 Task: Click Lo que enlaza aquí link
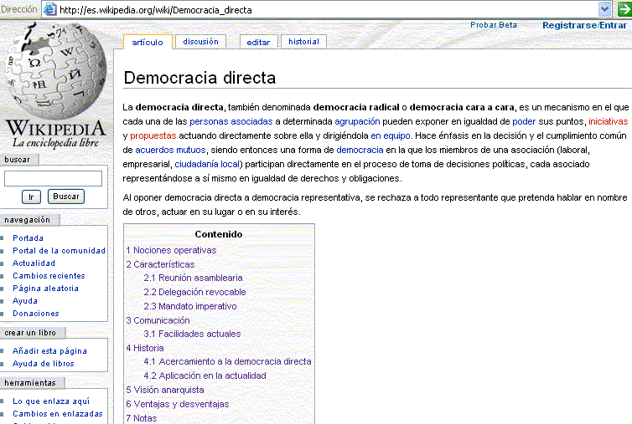point(51,401)
